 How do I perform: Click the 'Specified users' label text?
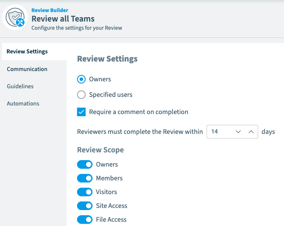pos(111,95)
